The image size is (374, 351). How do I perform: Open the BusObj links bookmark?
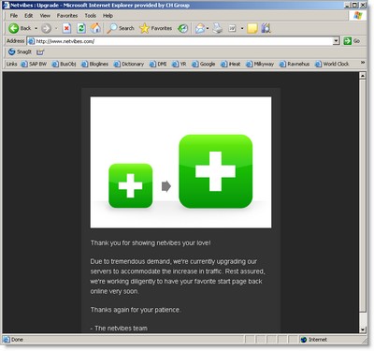pos(64,64)
